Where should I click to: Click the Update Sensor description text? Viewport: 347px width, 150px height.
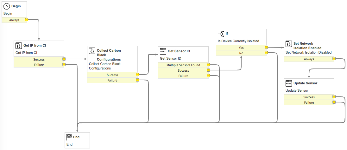point(297,90)
